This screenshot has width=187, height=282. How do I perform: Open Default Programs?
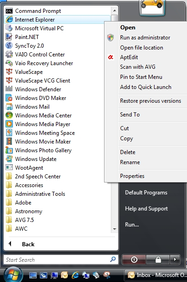pyautogui.click(x=146, y=193)
